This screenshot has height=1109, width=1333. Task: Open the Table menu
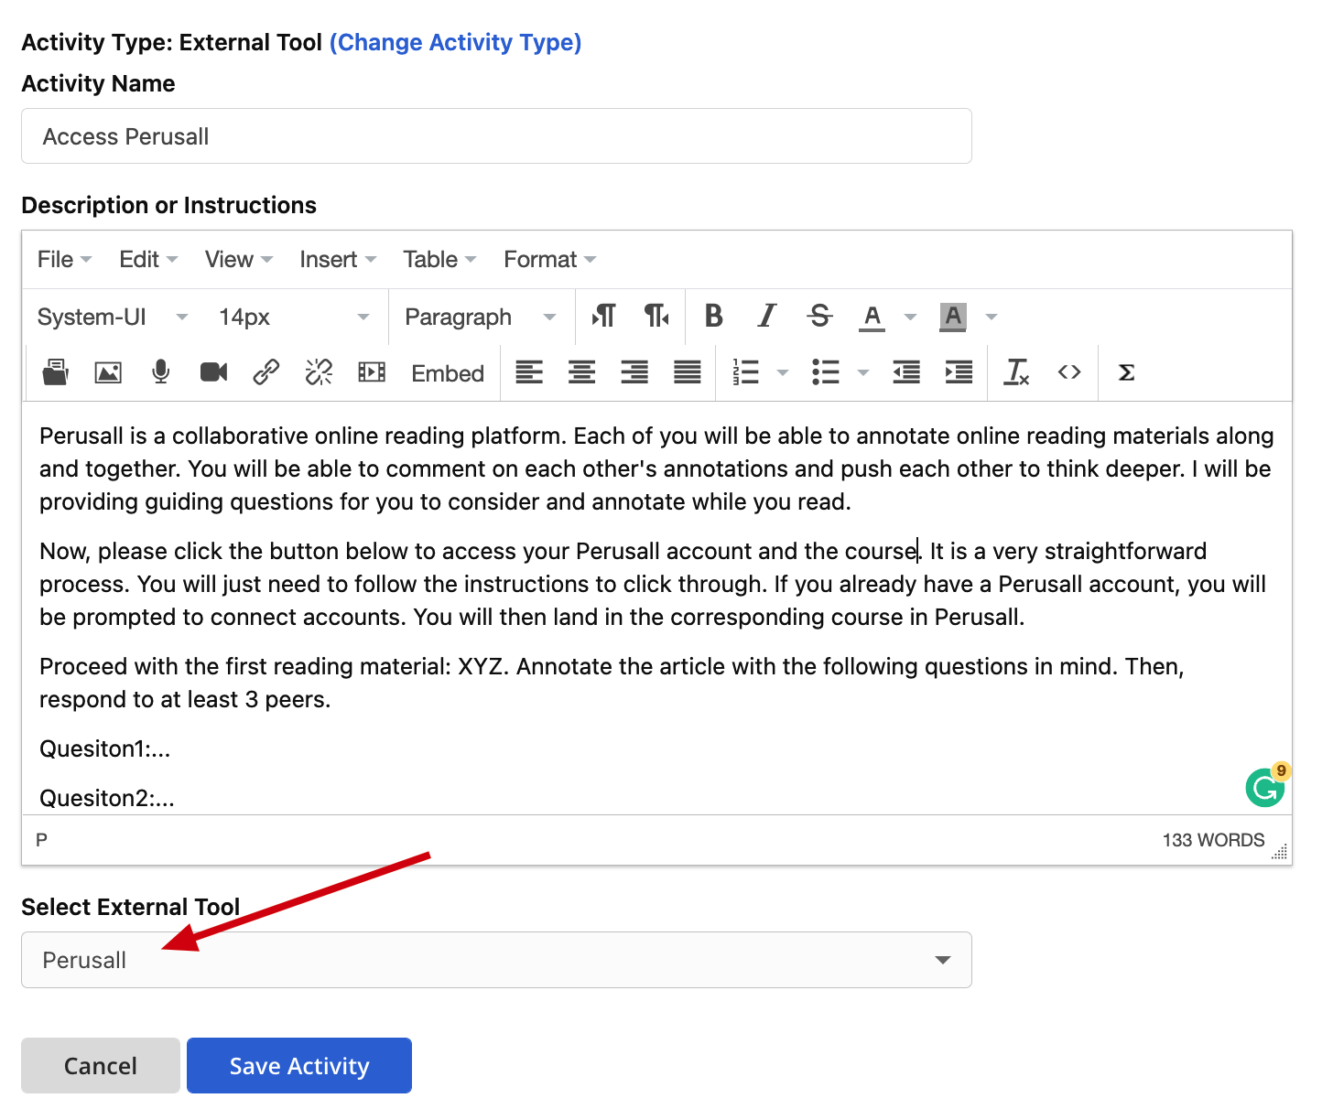439,260
